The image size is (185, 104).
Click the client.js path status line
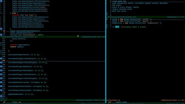[x=18, y=37]
